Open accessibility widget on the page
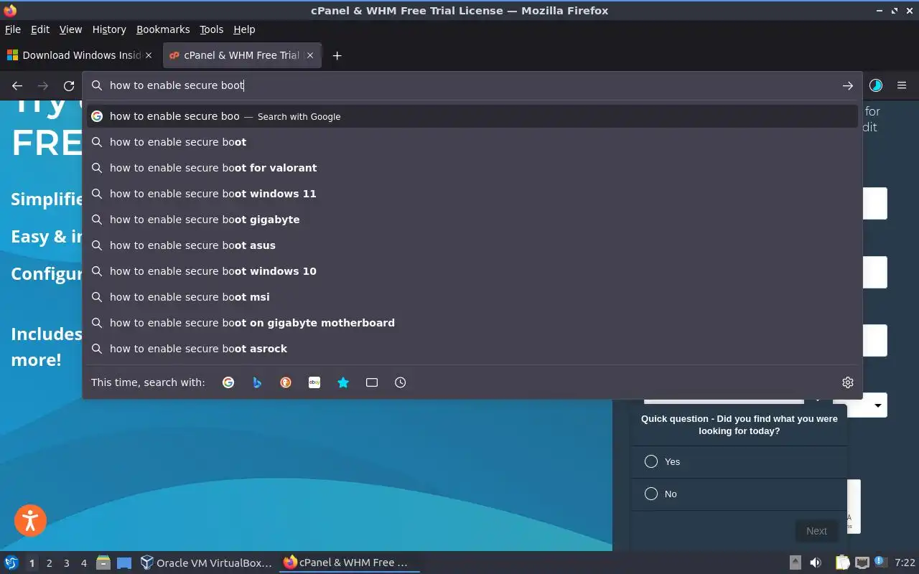 [x=30, y=520]
